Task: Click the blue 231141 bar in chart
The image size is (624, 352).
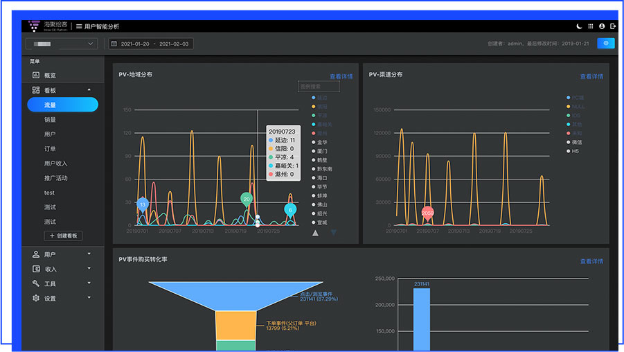Action: click(422, 319)
